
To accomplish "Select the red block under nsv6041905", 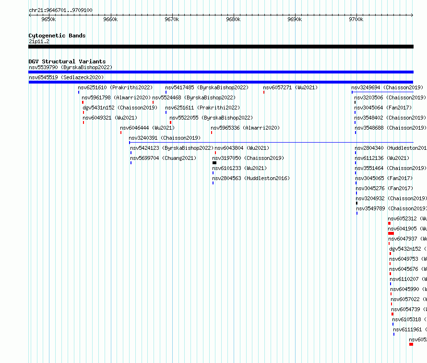I will pos(391,233).
